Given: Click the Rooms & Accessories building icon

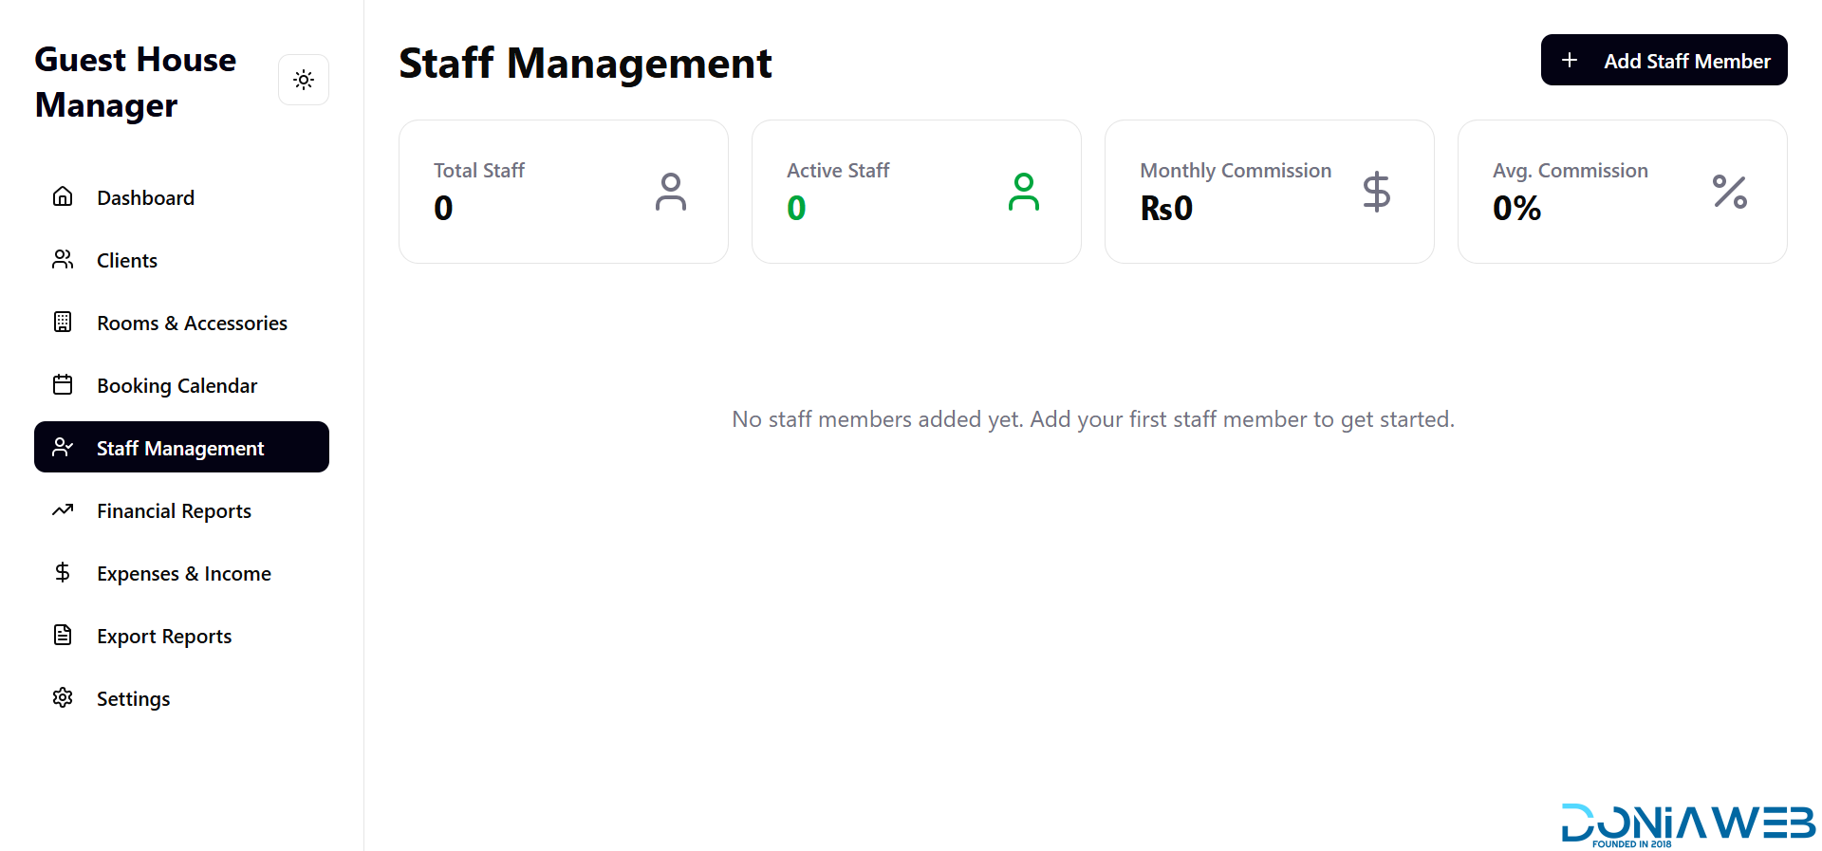Looking at the screenshot, I should tap(63, 322).
